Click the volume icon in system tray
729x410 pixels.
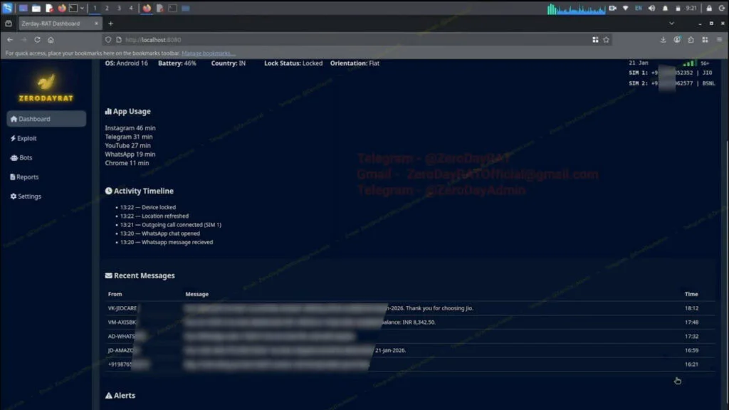[651, 8]
